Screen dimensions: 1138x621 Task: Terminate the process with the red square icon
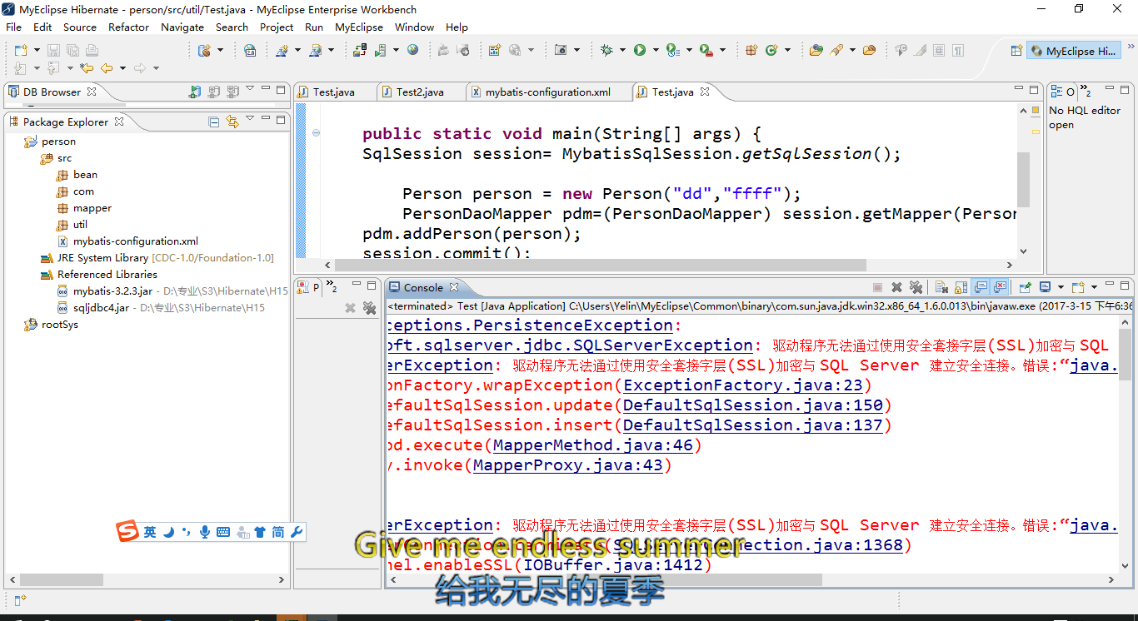pyautogui.click(x=876, y=286)
